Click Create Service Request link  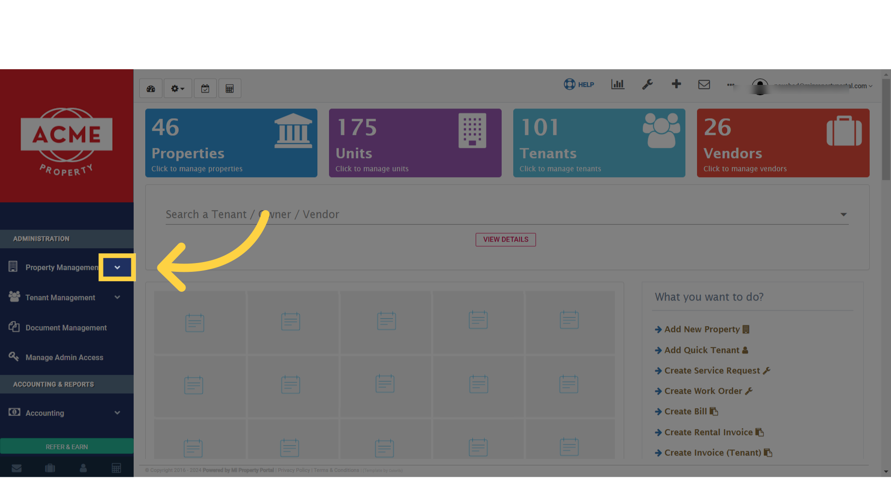pos(712,371)
